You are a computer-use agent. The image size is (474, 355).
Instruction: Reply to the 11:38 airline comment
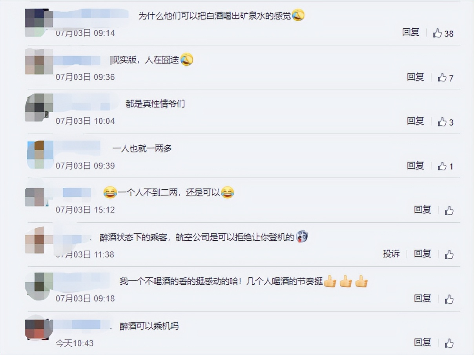[423, 254]
